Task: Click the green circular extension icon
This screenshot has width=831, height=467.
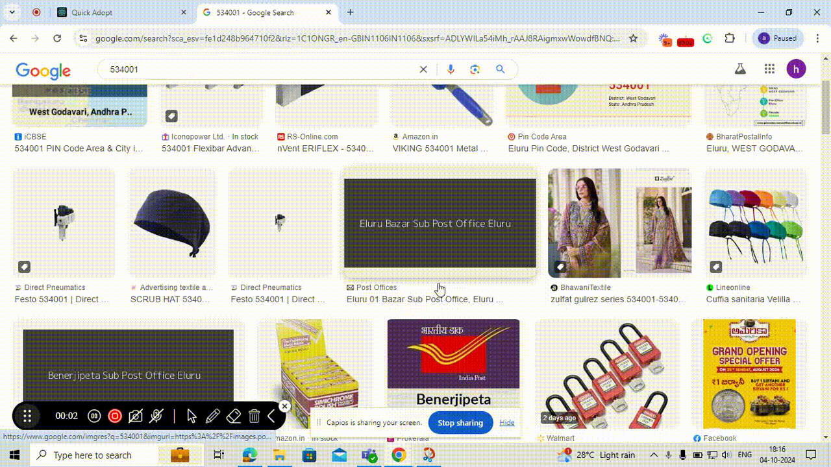Action: click(708, 38)
